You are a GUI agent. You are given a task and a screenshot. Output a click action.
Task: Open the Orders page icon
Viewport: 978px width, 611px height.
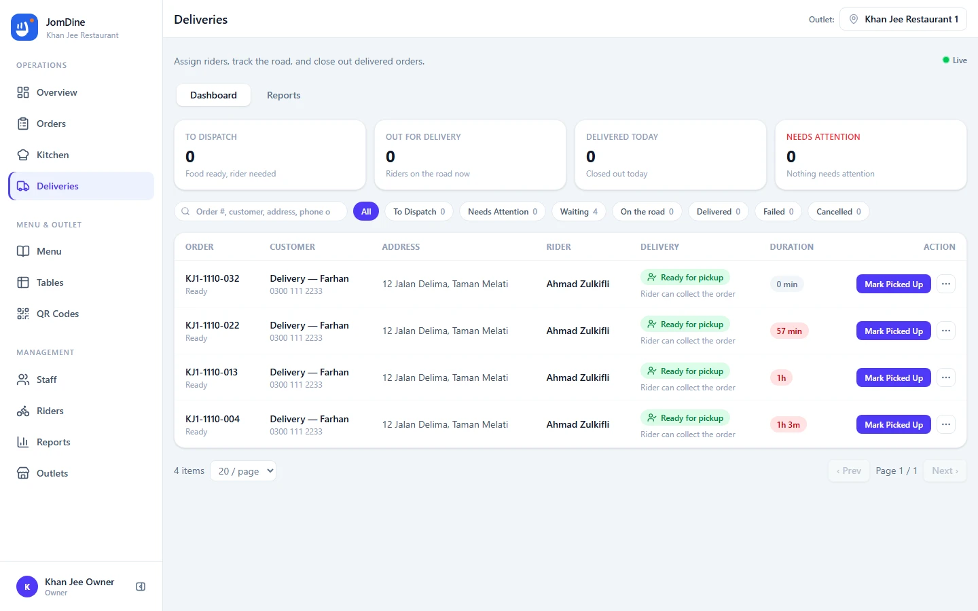[23, 124]
